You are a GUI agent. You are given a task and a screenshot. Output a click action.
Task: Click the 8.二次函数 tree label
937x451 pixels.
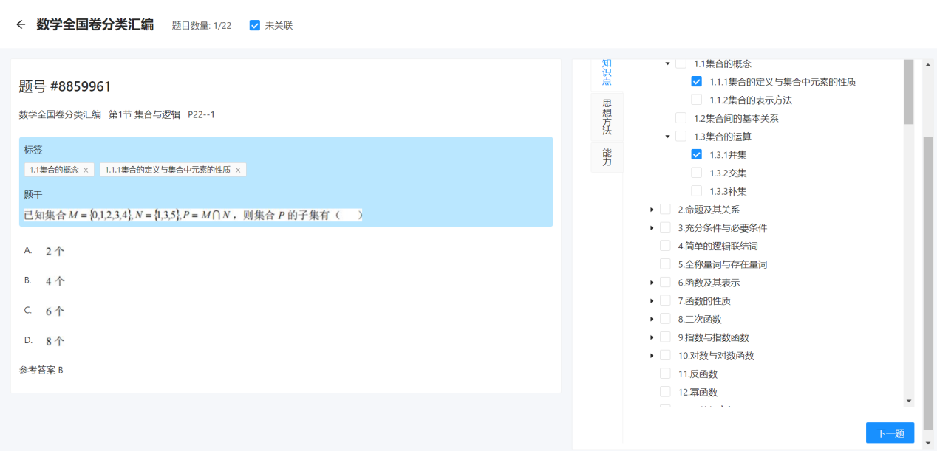700,319
